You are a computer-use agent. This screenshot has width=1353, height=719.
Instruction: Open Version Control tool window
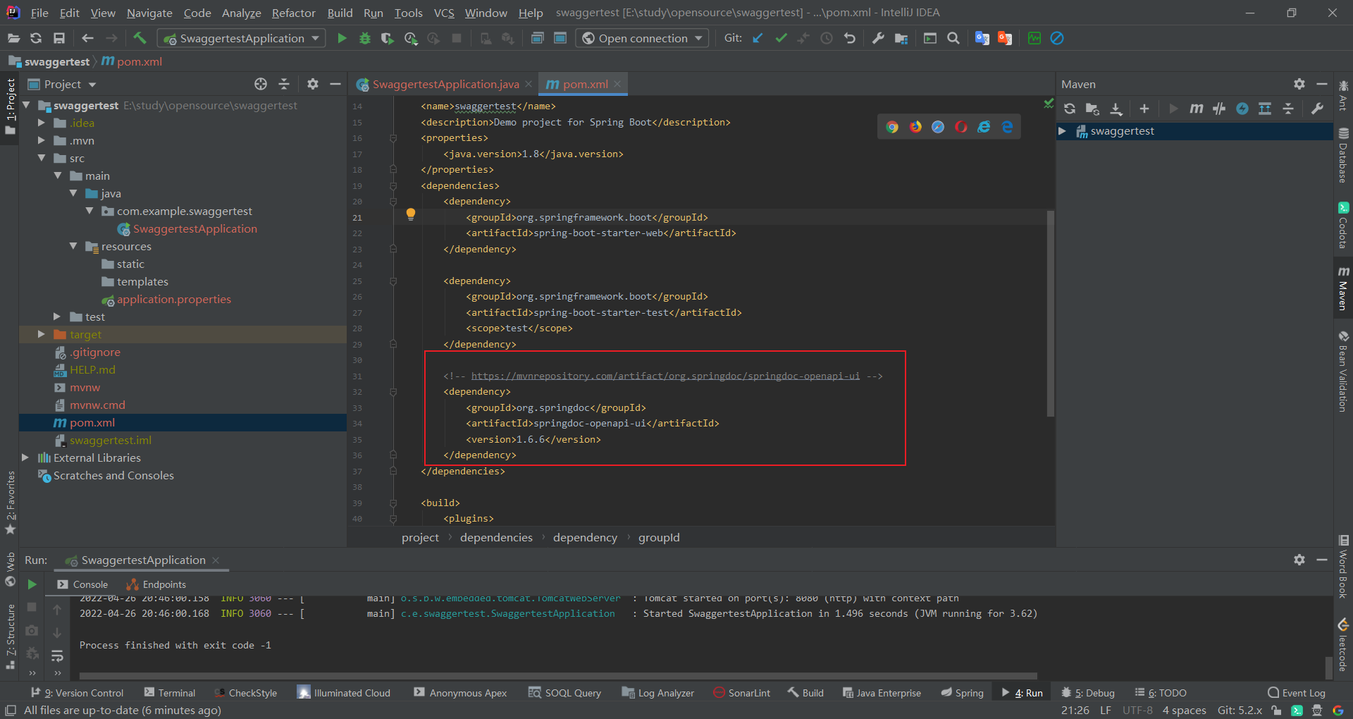click(78, 693)
